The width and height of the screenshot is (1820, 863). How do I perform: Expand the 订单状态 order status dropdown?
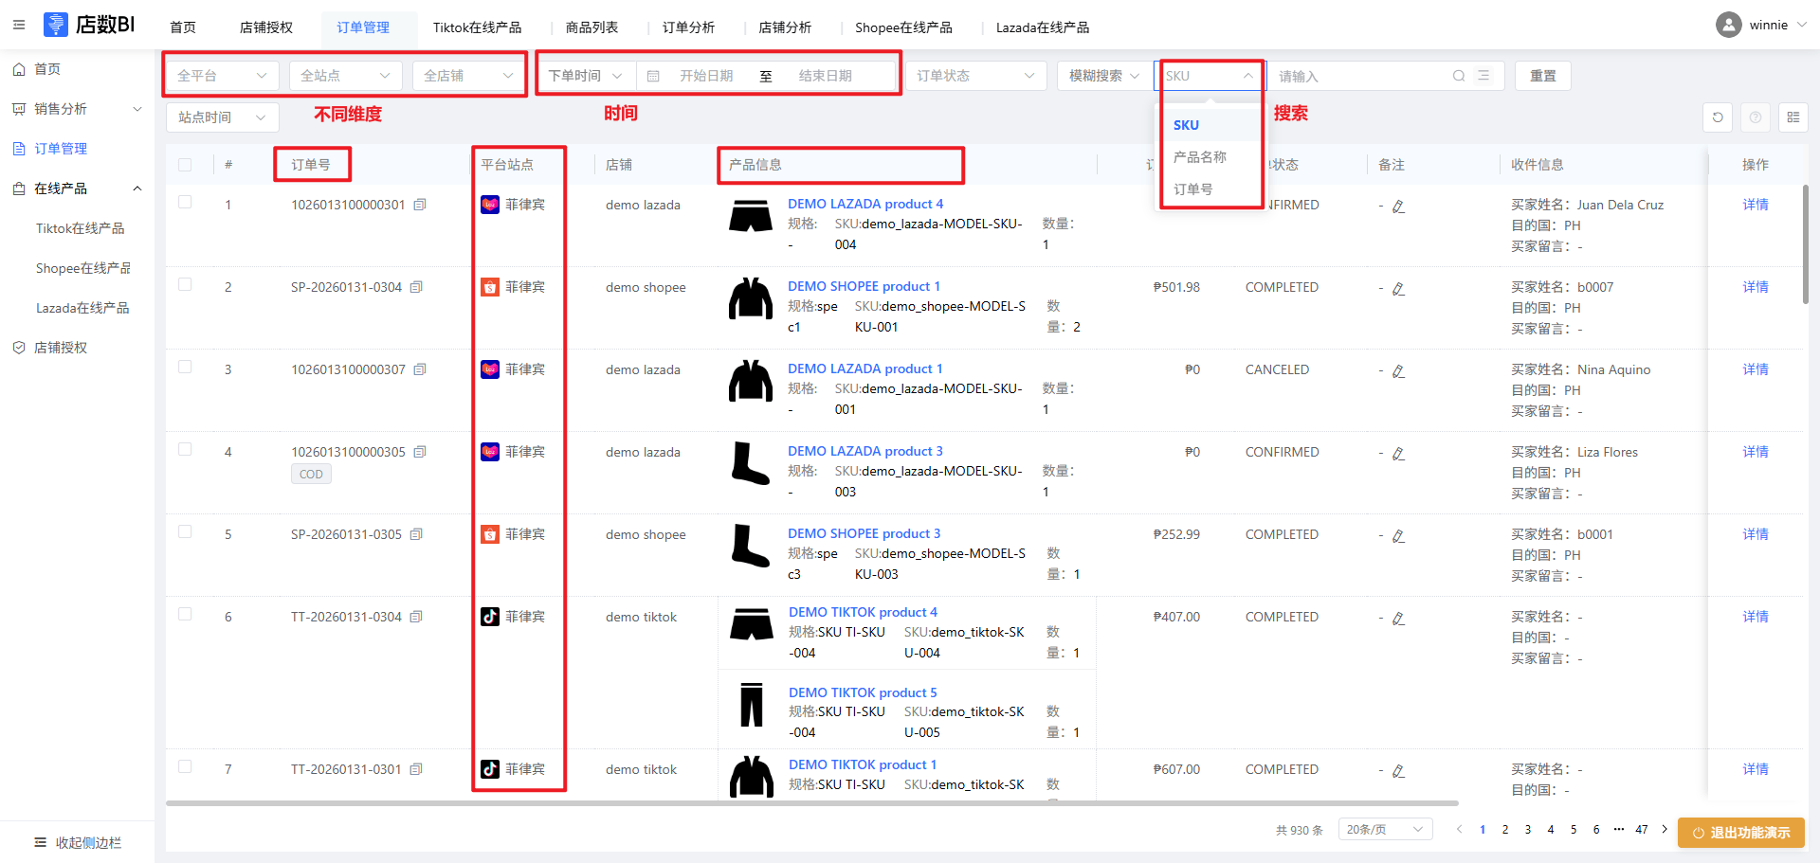click(x=975, y=76)
